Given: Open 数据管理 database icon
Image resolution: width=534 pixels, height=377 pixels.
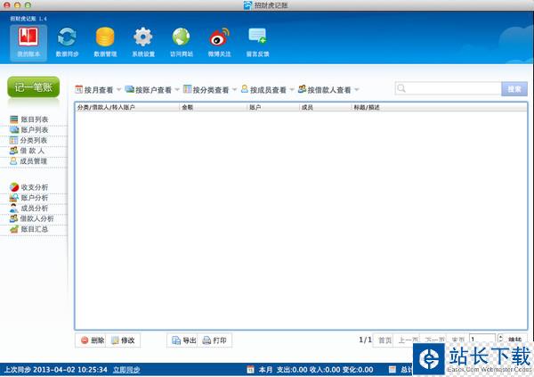Looking at the screenshot, I should pyautogui.click(x=105, y=38).
